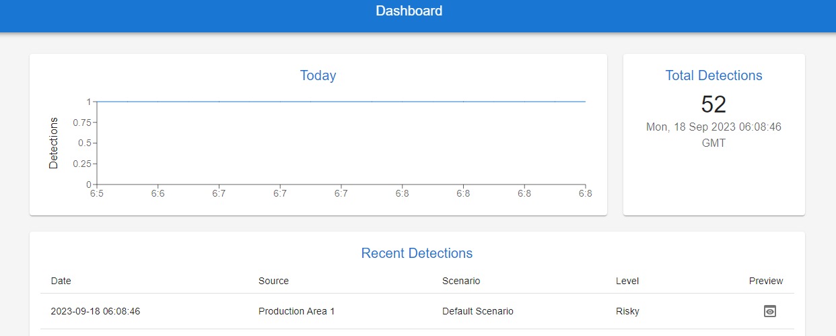836x336 pixels.
Task: Click the Level column header
Action: [x=627, y=281]
